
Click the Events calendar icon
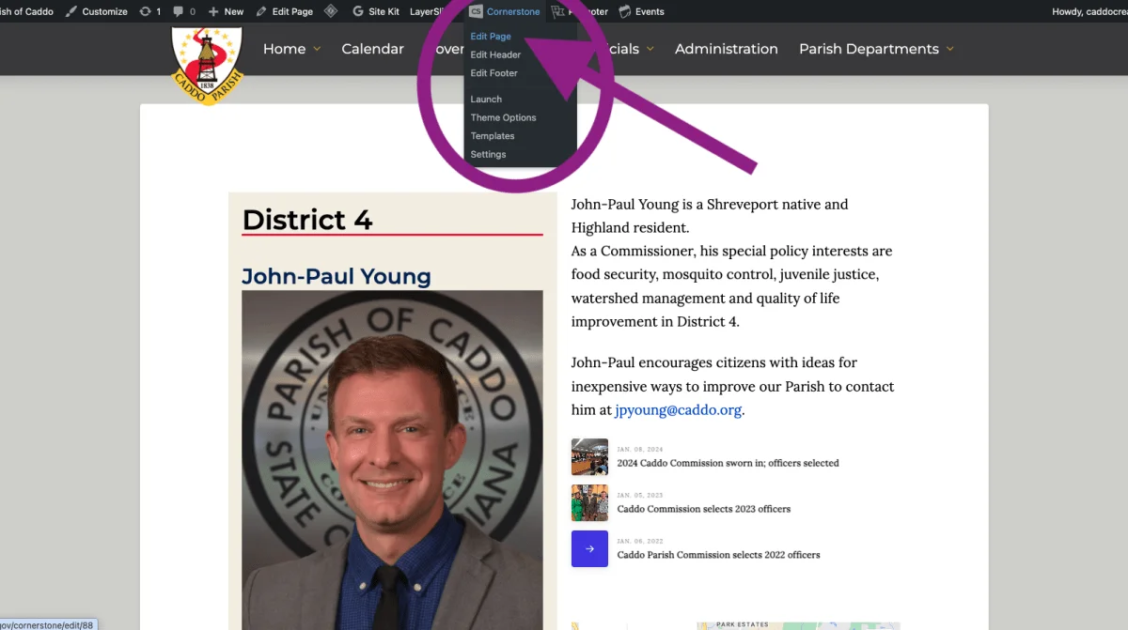tap(625, 11)
